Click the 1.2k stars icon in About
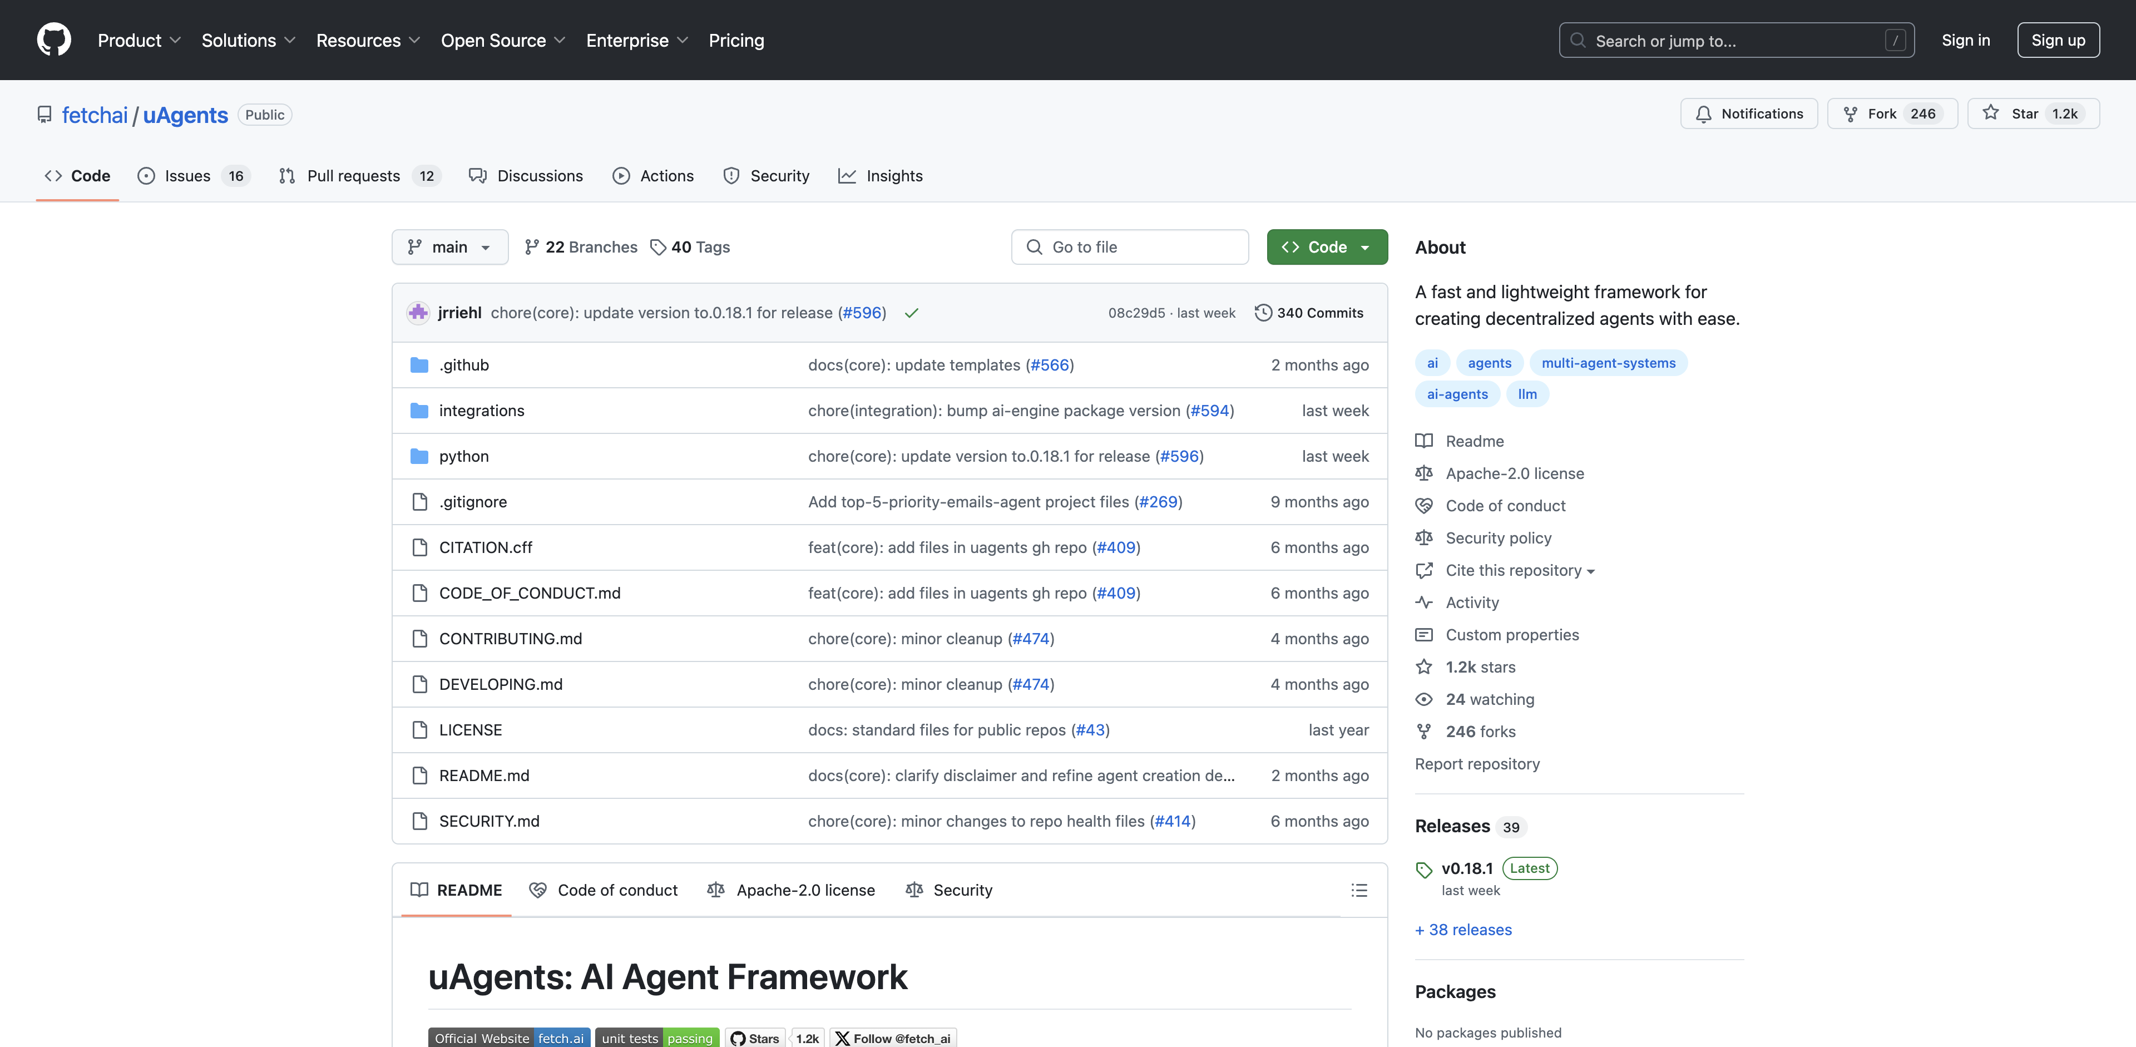The width and height of the screenshot is (2136, 1047). click(x=1424, y=666)
